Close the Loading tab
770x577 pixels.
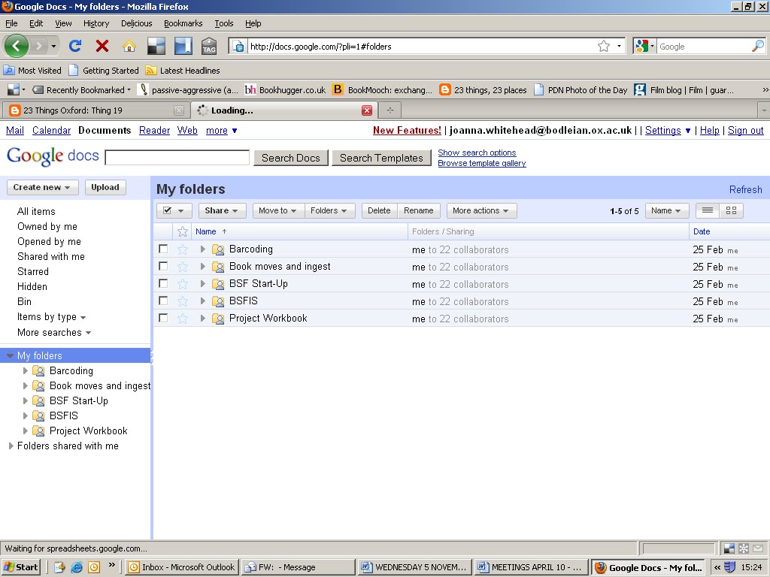[x=367, y=110]
